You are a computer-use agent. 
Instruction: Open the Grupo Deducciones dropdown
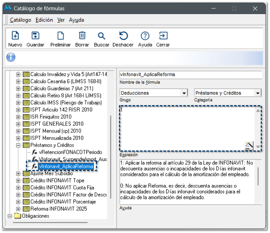tap(184, 93)
